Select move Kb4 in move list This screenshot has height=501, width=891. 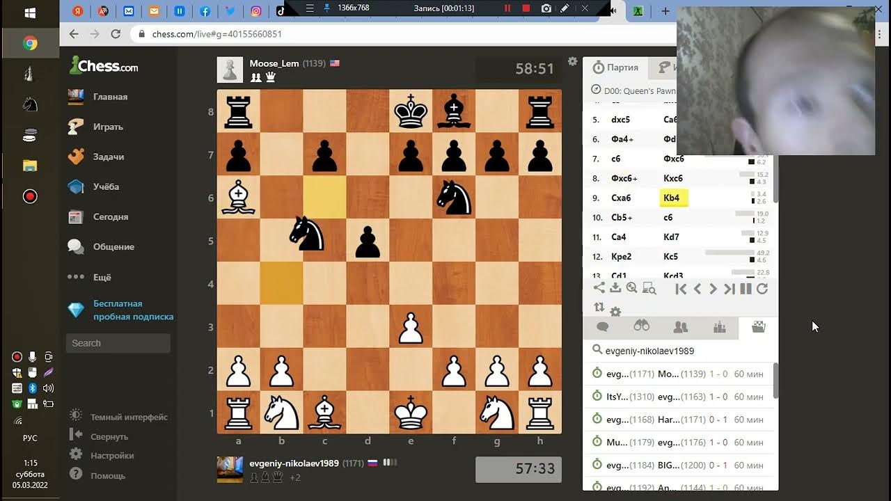click(x=673, y=198)
